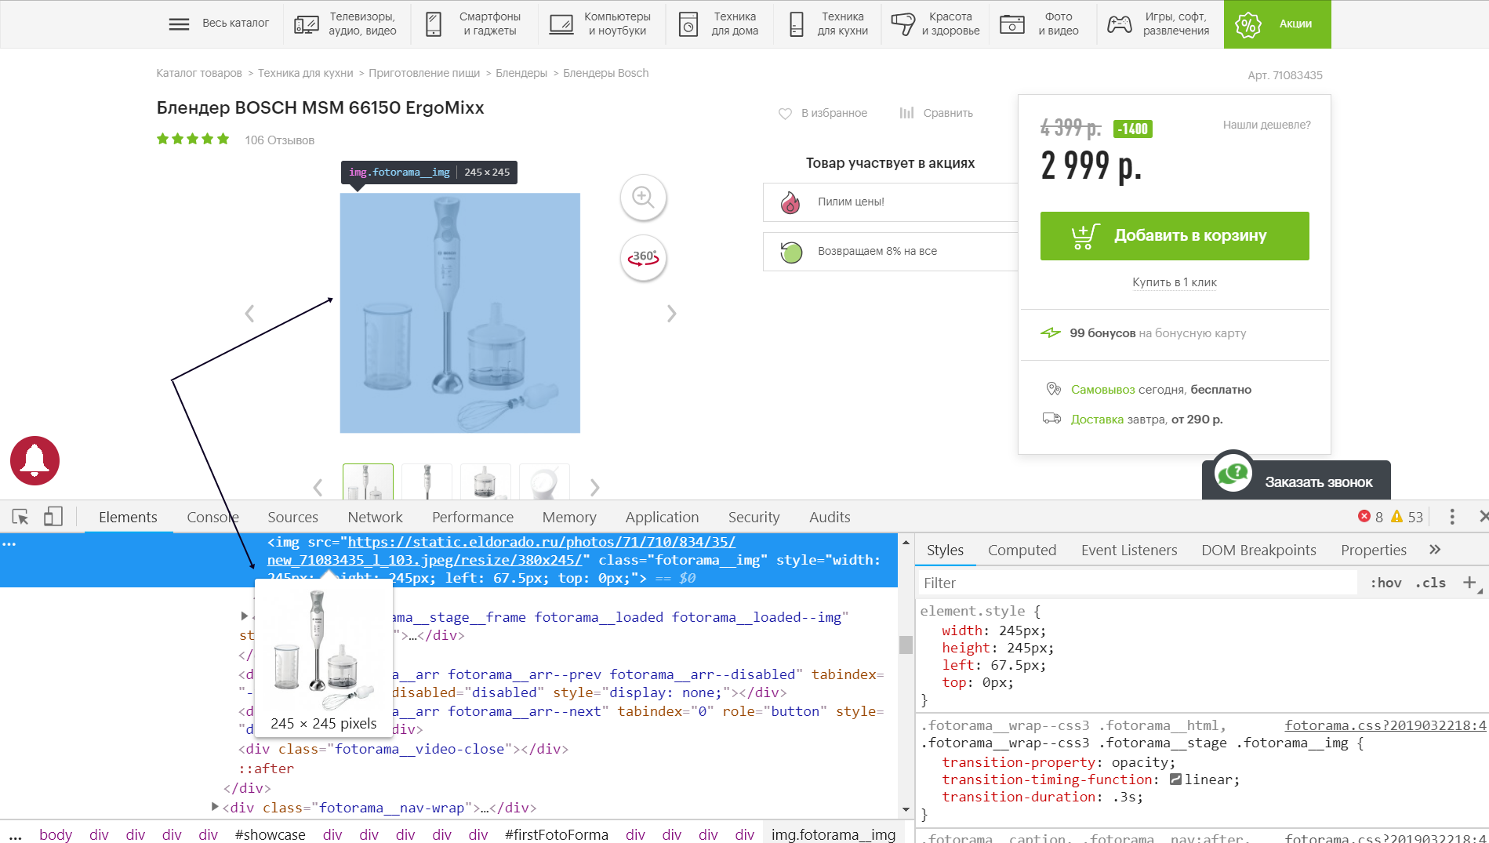Open the Audits tab
Screen dimensions: 1489x843
(x=830, y=517)
